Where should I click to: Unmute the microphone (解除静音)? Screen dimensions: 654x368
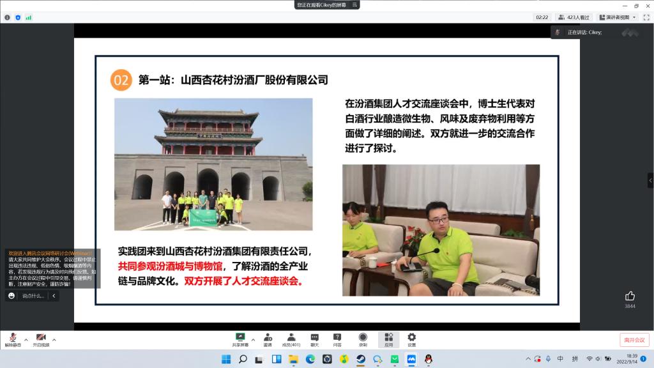point(12,339)
